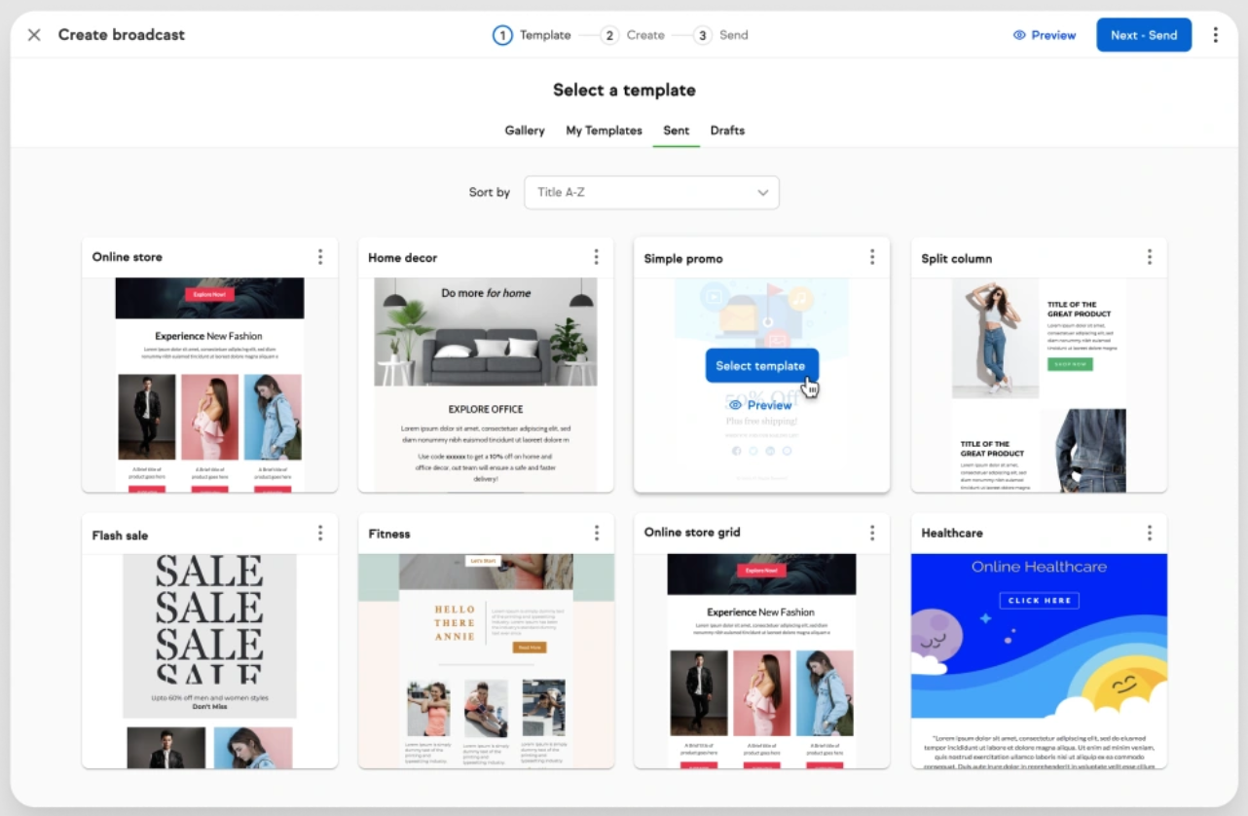Viewport: 1248px width, 816px height.
Task: Open options menu for Online store template
Action: [x=320, y=257]
